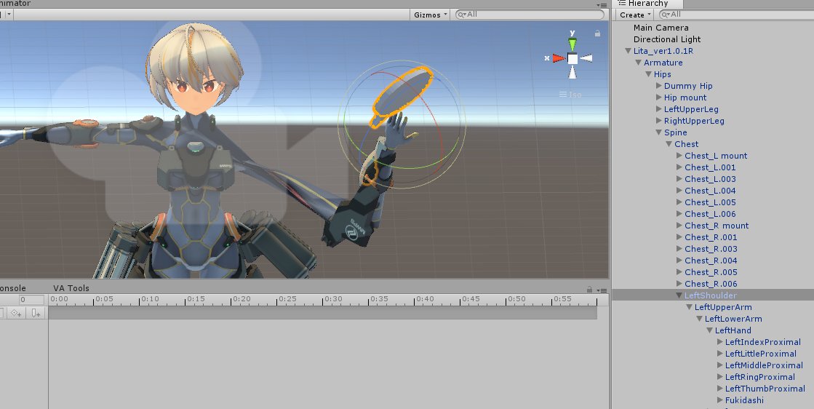Collapse the Hips node
814x409 pixels.
(648, 74)
